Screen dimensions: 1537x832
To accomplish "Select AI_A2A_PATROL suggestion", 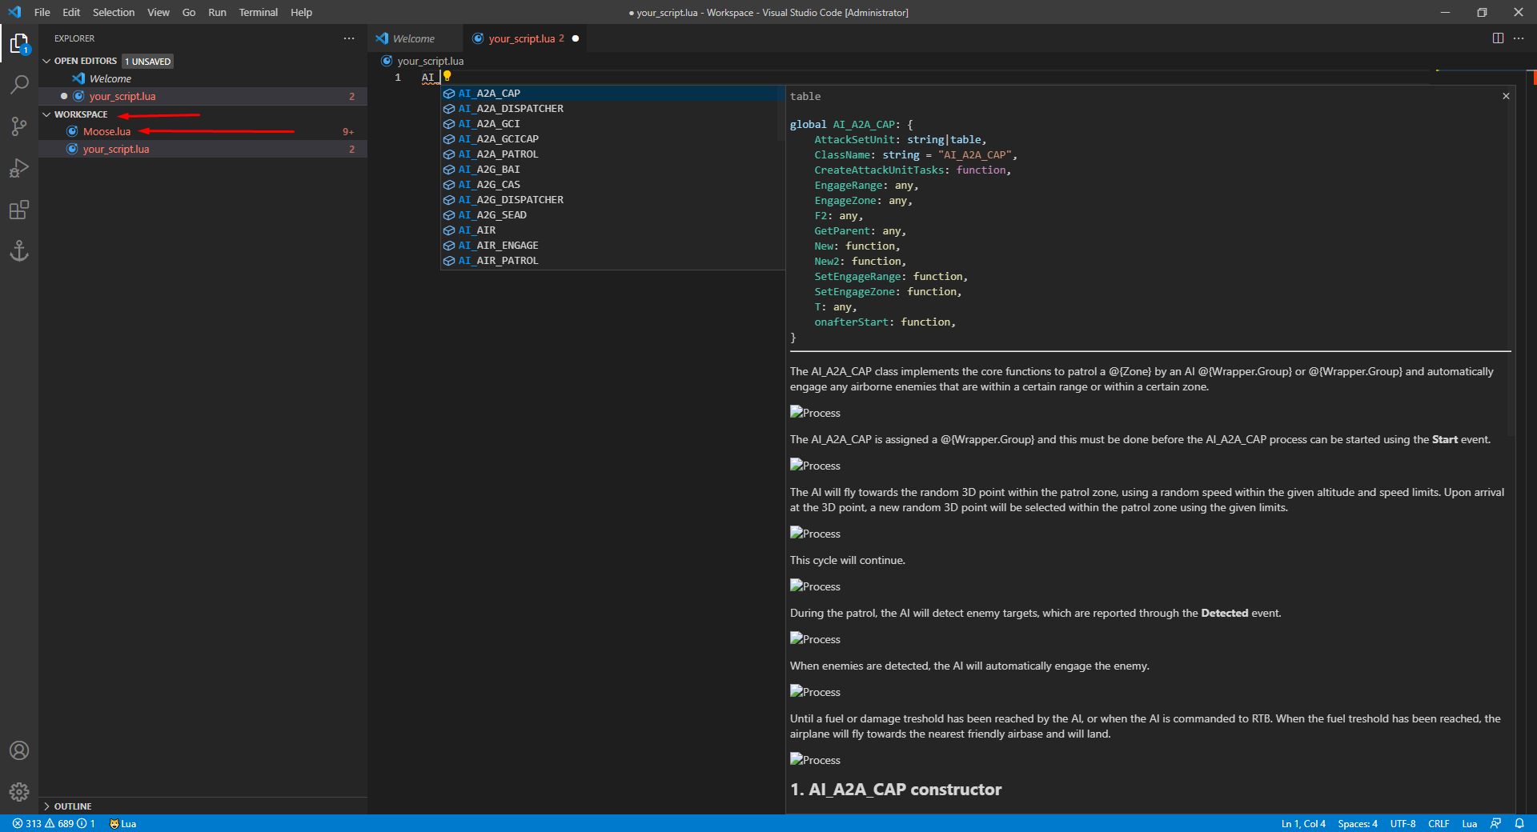I will coord(612,154).
